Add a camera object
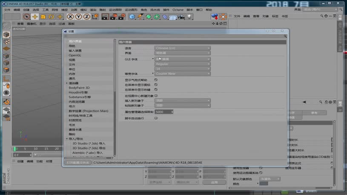This screenshot has height=195, width=347. tap(181, 17)
